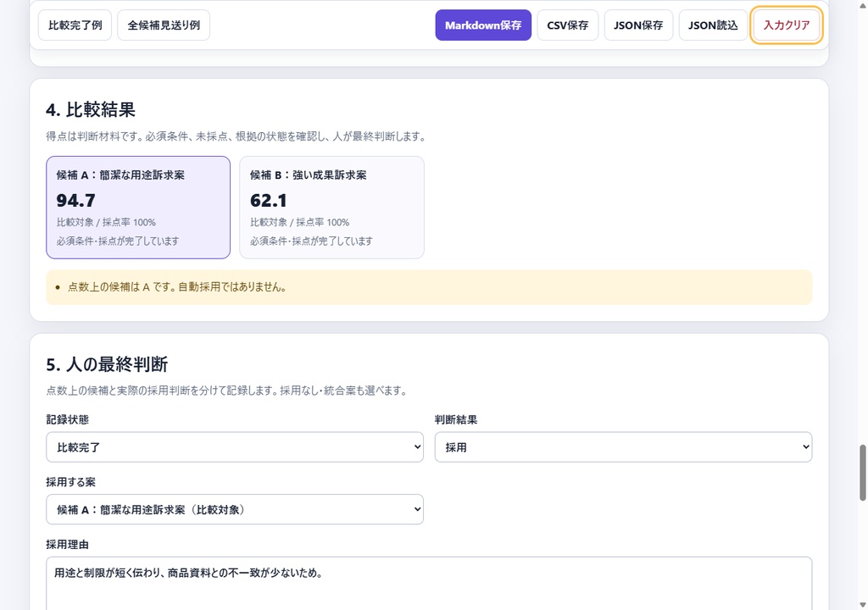Viewport: 868px width, 610px height.
Task: Import data with JSON読込
Action: [x=713, y=25]
